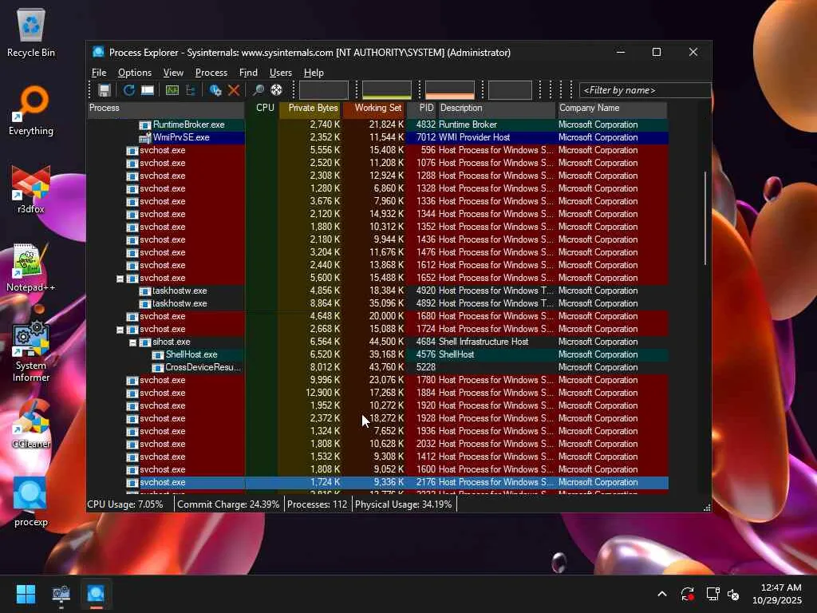Select svchost.exe row with PID 596

377,150
